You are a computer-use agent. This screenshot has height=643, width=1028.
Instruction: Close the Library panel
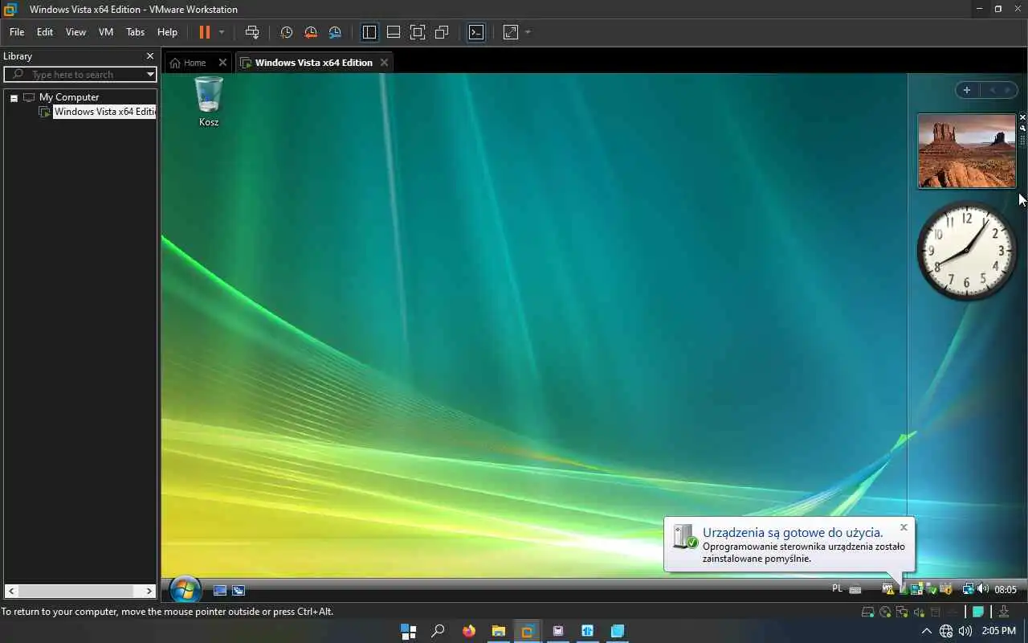(149, 56)
